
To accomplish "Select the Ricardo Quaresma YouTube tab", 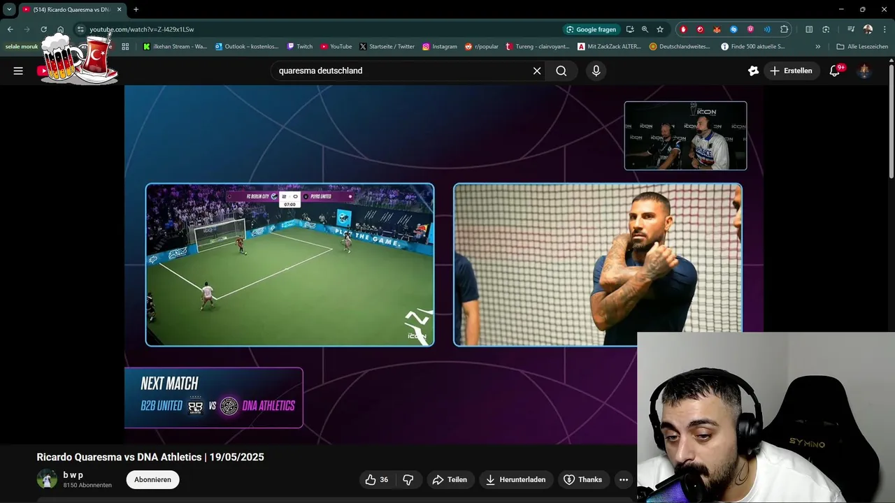I will [x=72, y=10].
